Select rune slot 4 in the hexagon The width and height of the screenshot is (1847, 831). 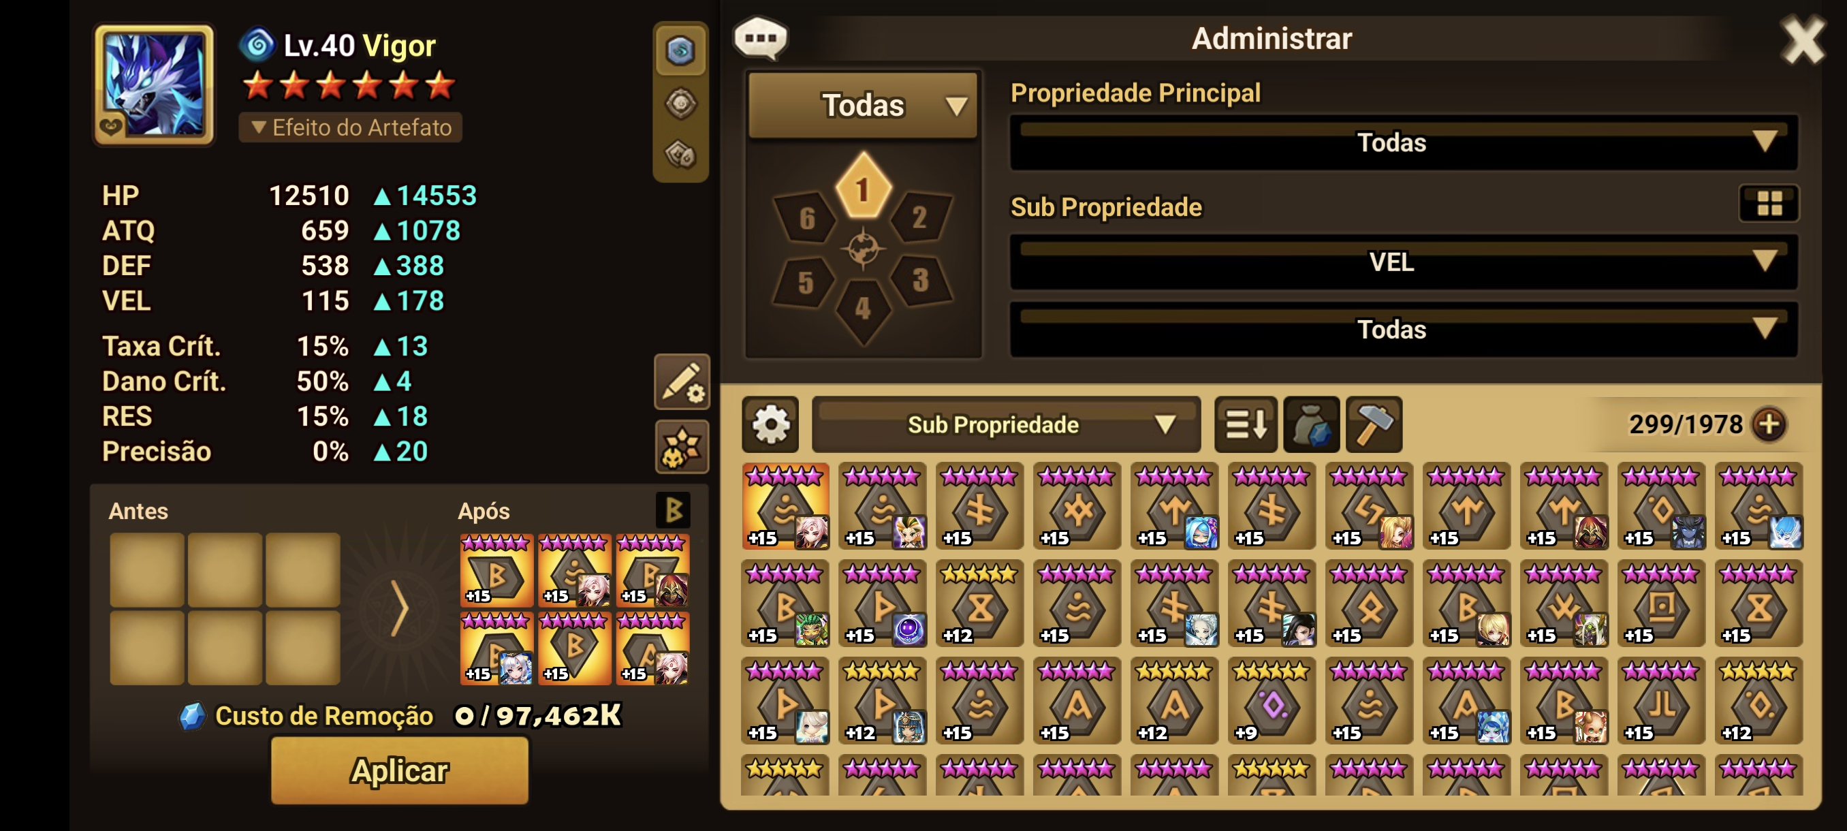864,310
